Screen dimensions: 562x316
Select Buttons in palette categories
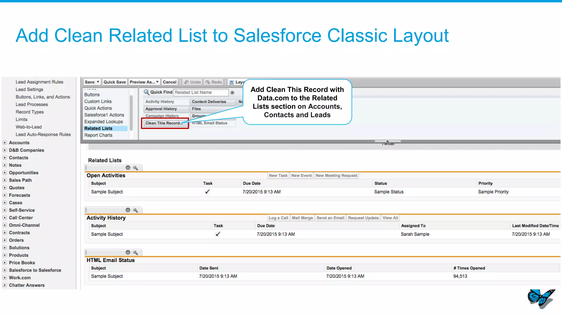(92, 95)
